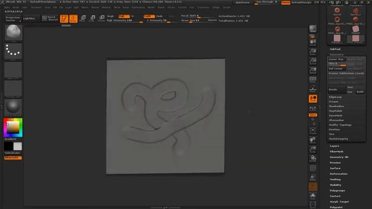The image size is (372, 209).
Task: Expand the EdgeLoop section
Action: coord(335,97)
